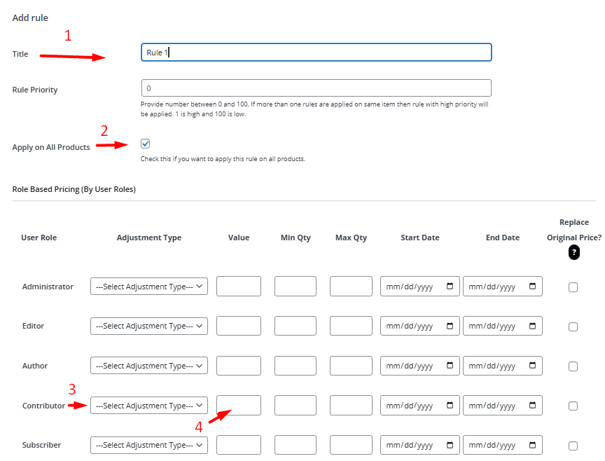Open the Administrator End Date calendar picker
Screen dimensions: 605x461
pyautogui.click(x=532, y=286)
